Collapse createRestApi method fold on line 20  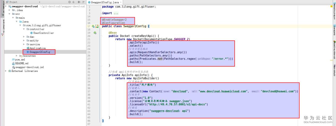click(101, 36)
